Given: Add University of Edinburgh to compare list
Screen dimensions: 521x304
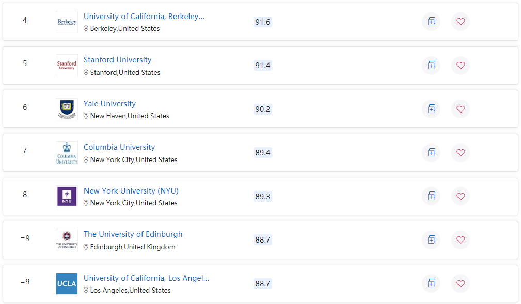Looking at the screenshot, I should (x=431, y=240).
